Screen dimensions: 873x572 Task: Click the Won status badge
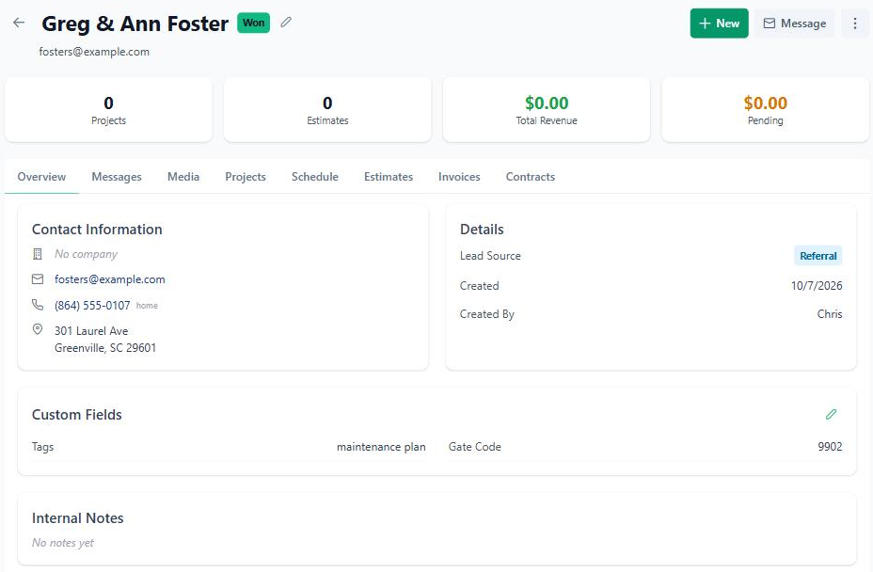253,23
